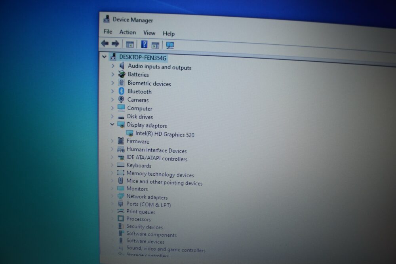Select IDE ATA/ATAPI controllers label
396x264 pixels.
[x=157, y=158]
